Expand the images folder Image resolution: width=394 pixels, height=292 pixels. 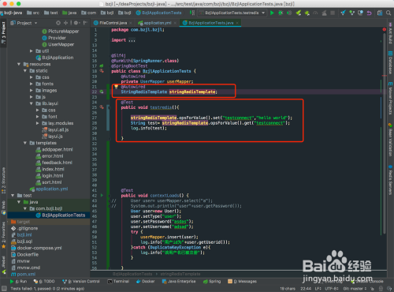(32, 91)
